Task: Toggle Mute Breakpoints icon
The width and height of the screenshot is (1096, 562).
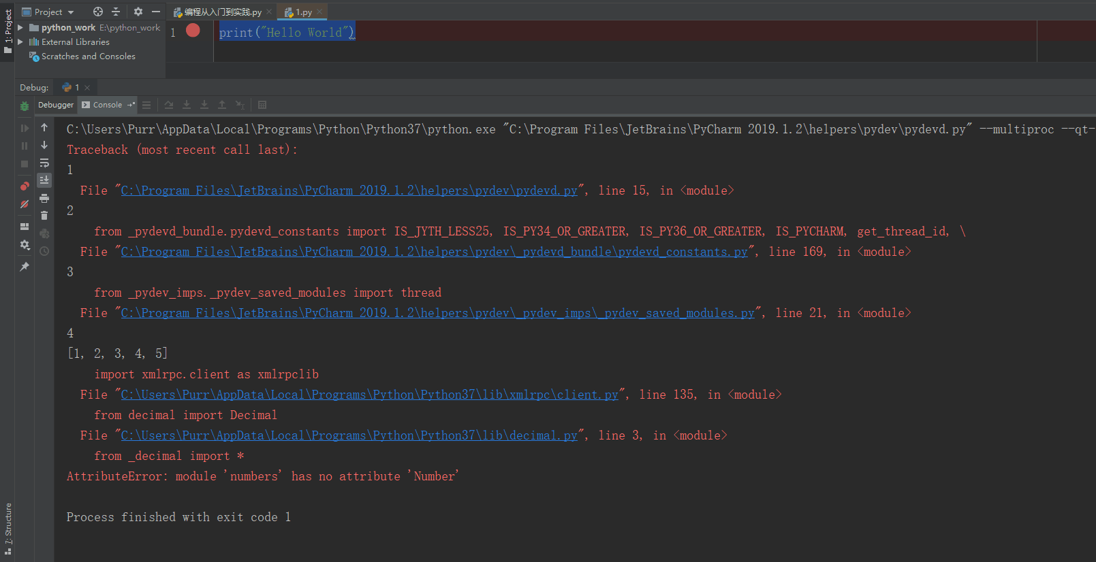Action: coord(25,204)
